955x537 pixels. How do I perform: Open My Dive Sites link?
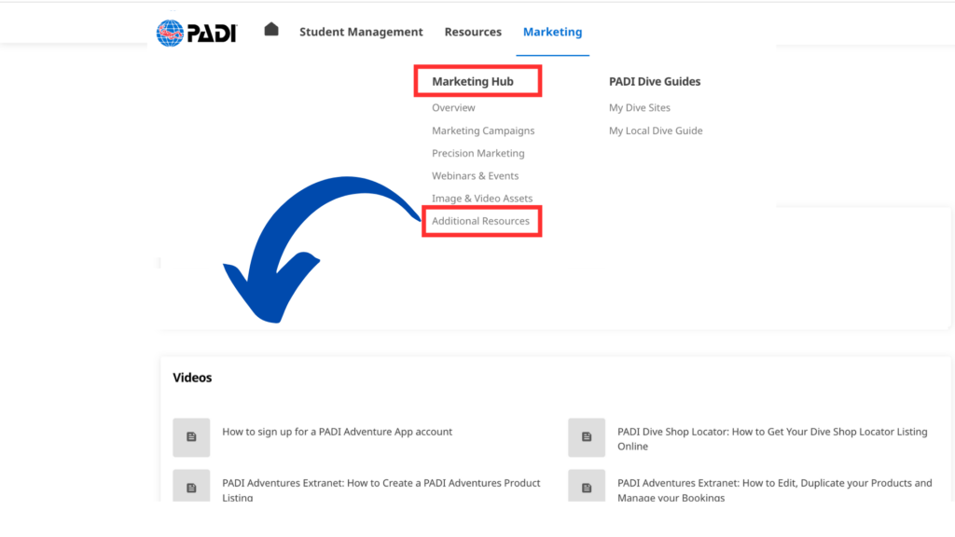pos(640,108)
